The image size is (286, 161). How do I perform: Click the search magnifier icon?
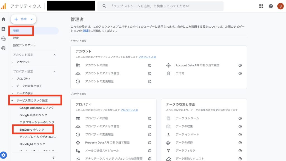coord(104,6)
